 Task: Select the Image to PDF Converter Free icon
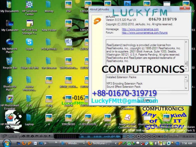[127, 121]
